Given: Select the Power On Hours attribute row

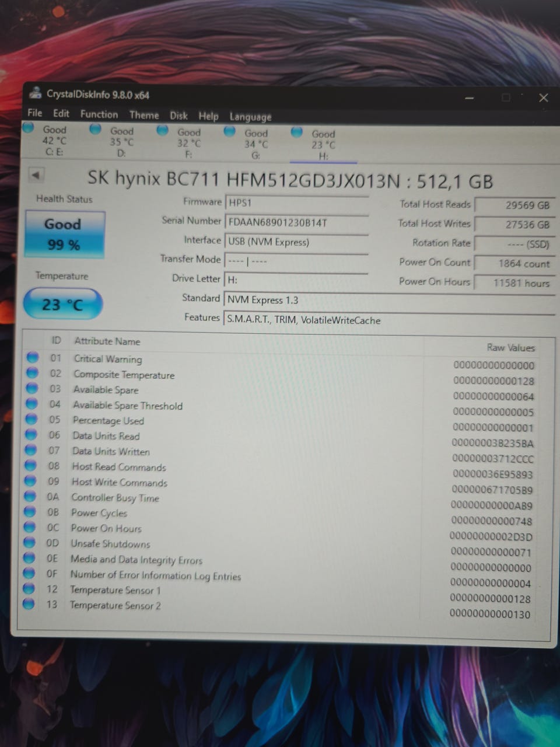Looking at the screenshot, I should (x=279, y=529).
